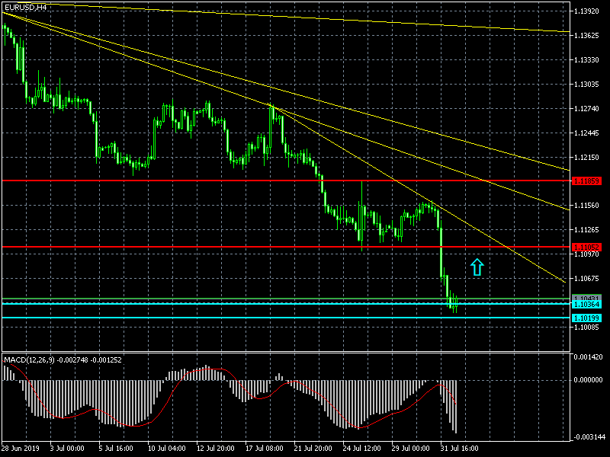Click the -0.003144 MACD scale value
The height and width of the screenshot is (457, 610).
[589, 436]
